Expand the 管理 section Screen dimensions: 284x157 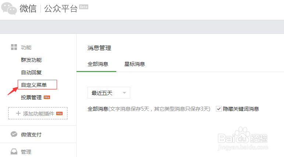point(26,151)
